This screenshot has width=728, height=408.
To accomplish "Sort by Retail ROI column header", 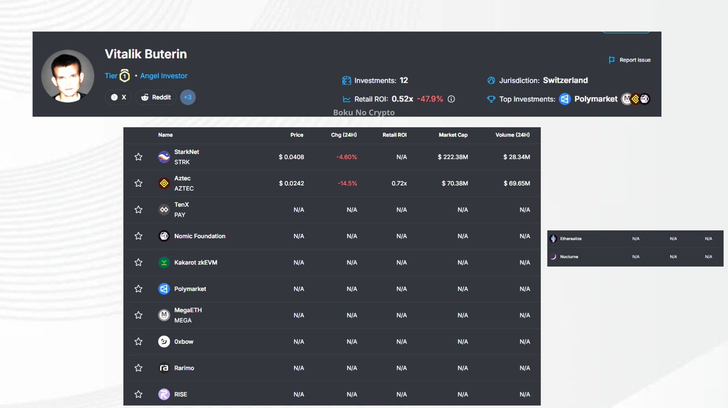I will pos(394,135).
